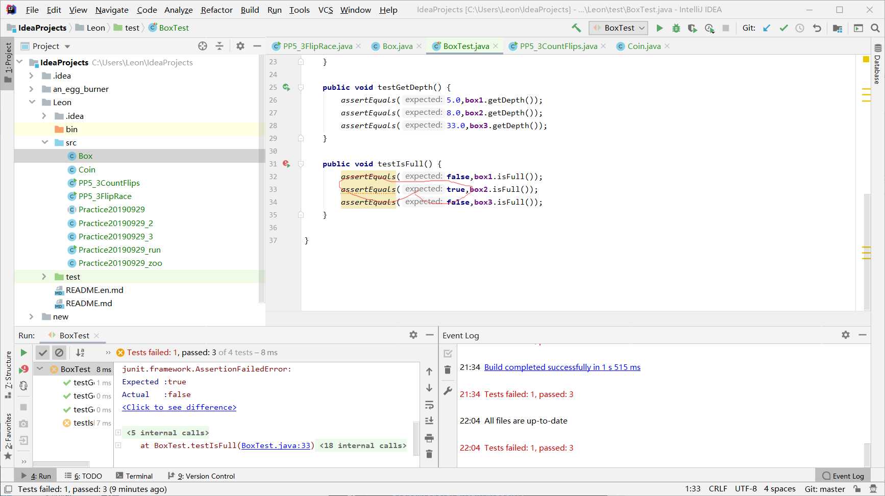Run BoxTest with coverage icon
885x496 pixels.
tap(692, 28)
